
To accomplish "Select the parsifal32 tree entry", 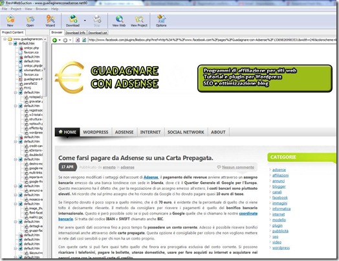I will point(30,84).
